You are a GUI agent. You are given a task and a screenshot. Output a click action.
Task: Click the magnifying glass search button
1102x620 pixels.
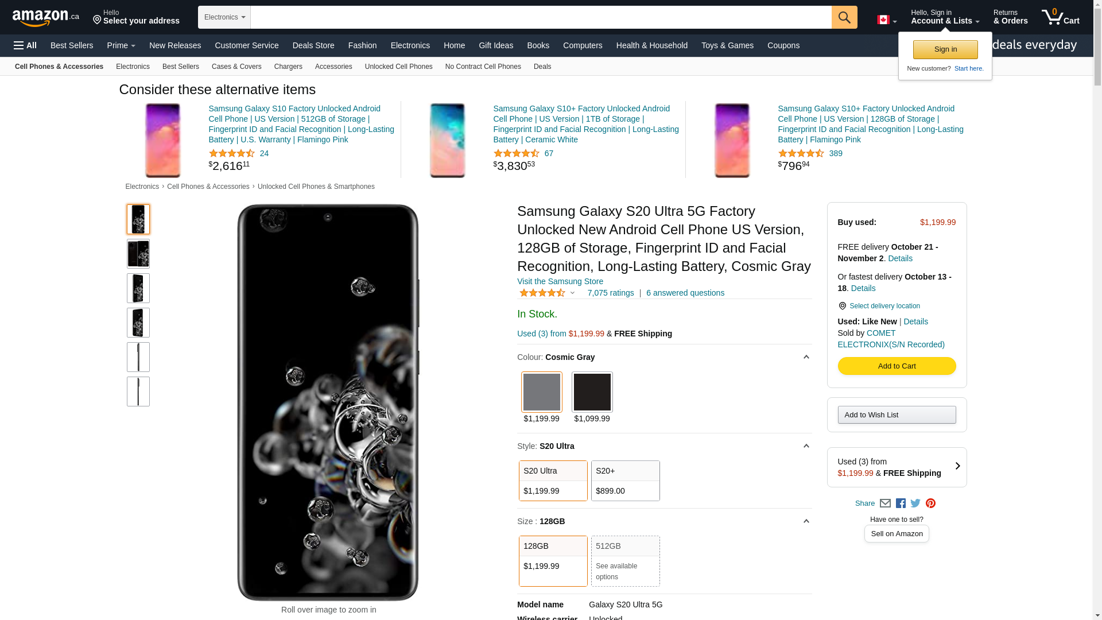844,17
